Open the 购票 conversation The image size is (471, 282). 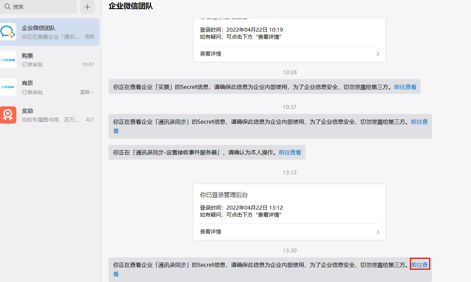50,60
